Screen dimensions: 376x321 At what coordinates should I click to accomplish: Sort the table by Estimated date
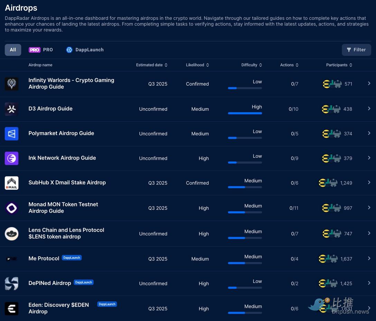pyautogui.click(x=151, y=65)
